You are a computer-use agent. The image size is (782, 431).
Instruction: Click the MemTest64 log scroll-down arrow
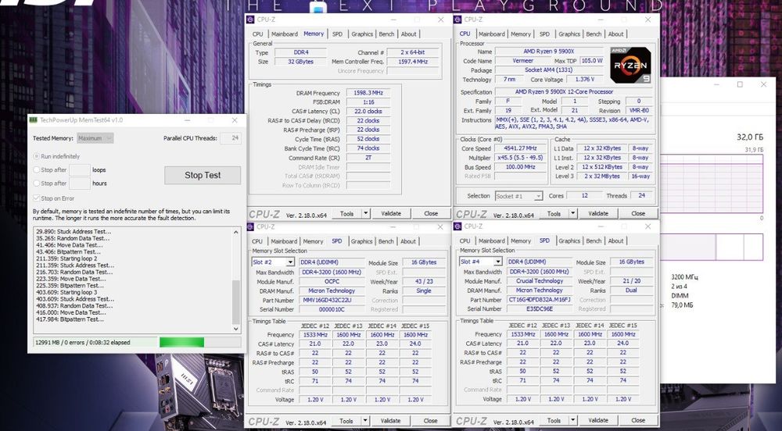point(236,329)
